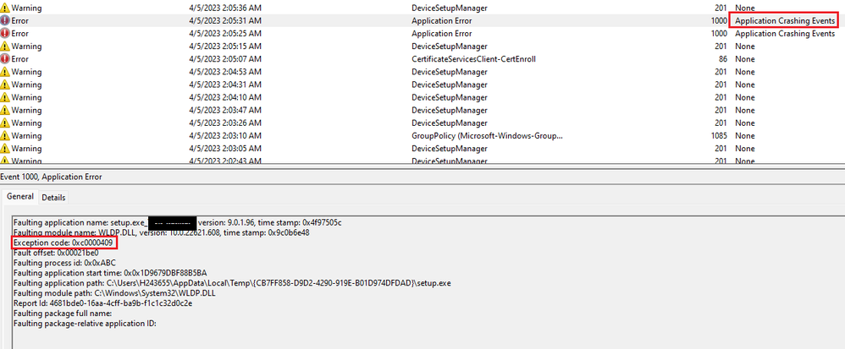
Task: Click the Report Id 4681bde0 line
Action: tap(102, 303)
